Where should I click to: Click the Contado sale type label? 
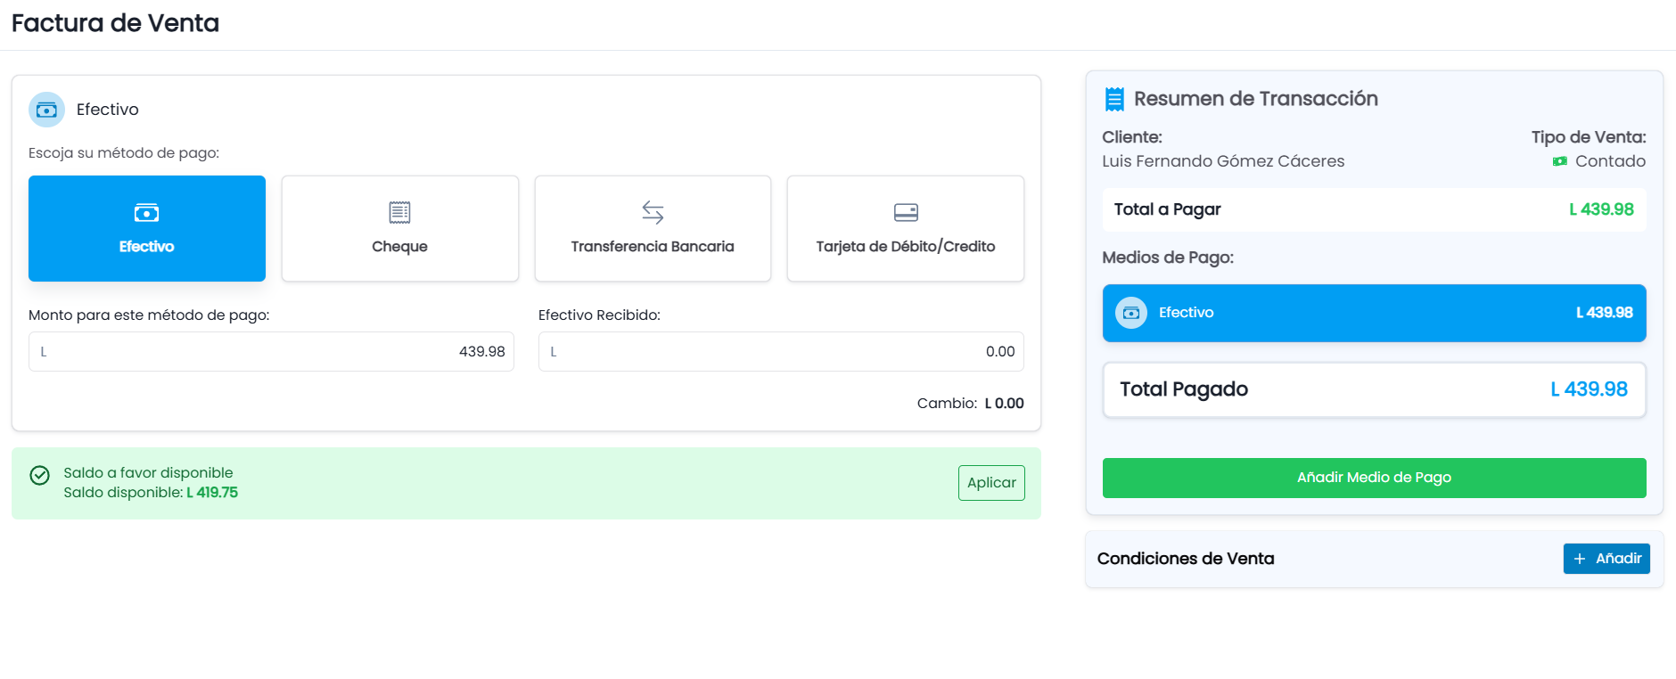tap(1610, 161)
